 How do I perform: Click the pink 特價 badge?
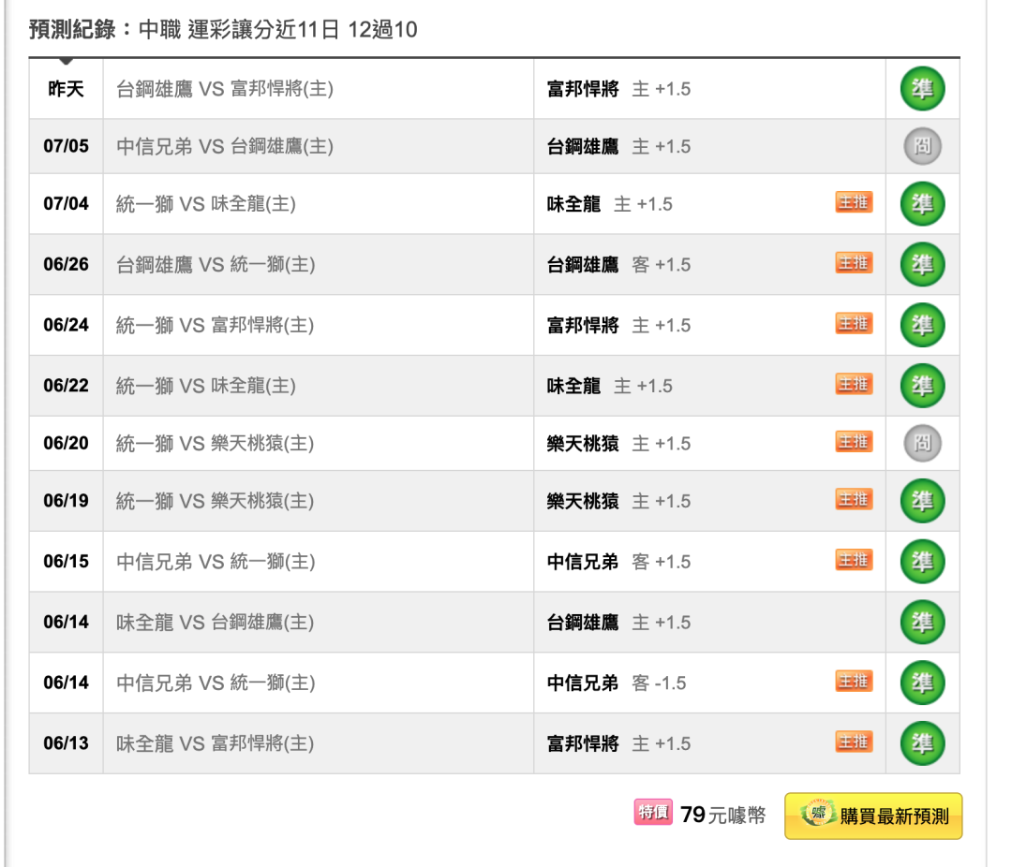tap(652, 812)
